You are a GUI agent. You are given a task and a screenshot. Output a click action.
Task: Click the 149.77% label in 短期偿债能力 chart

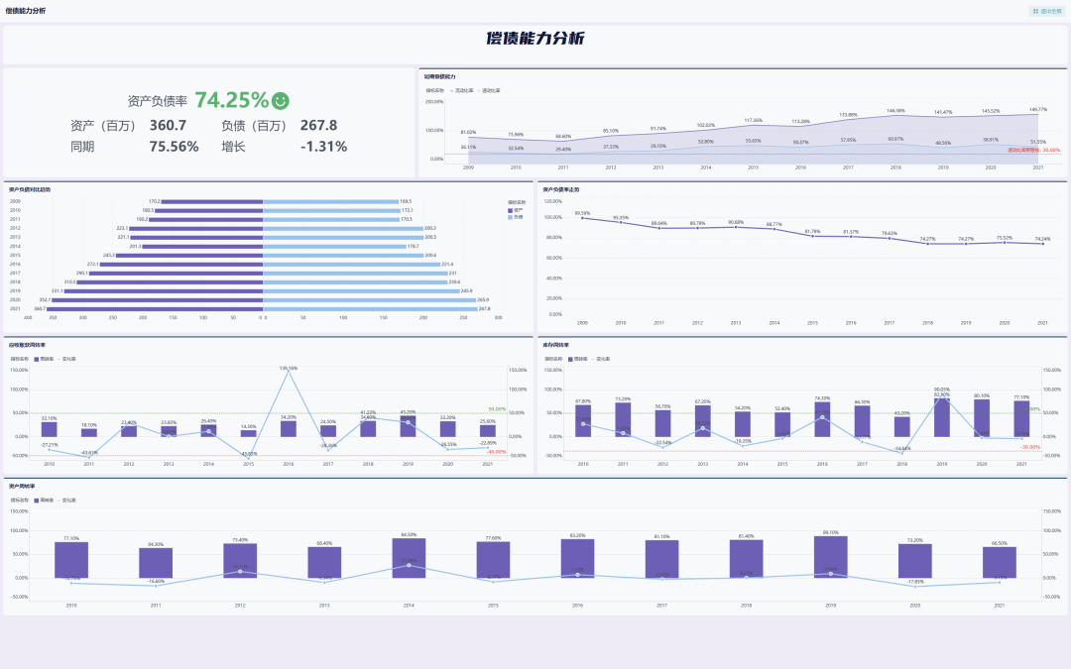1038,109
